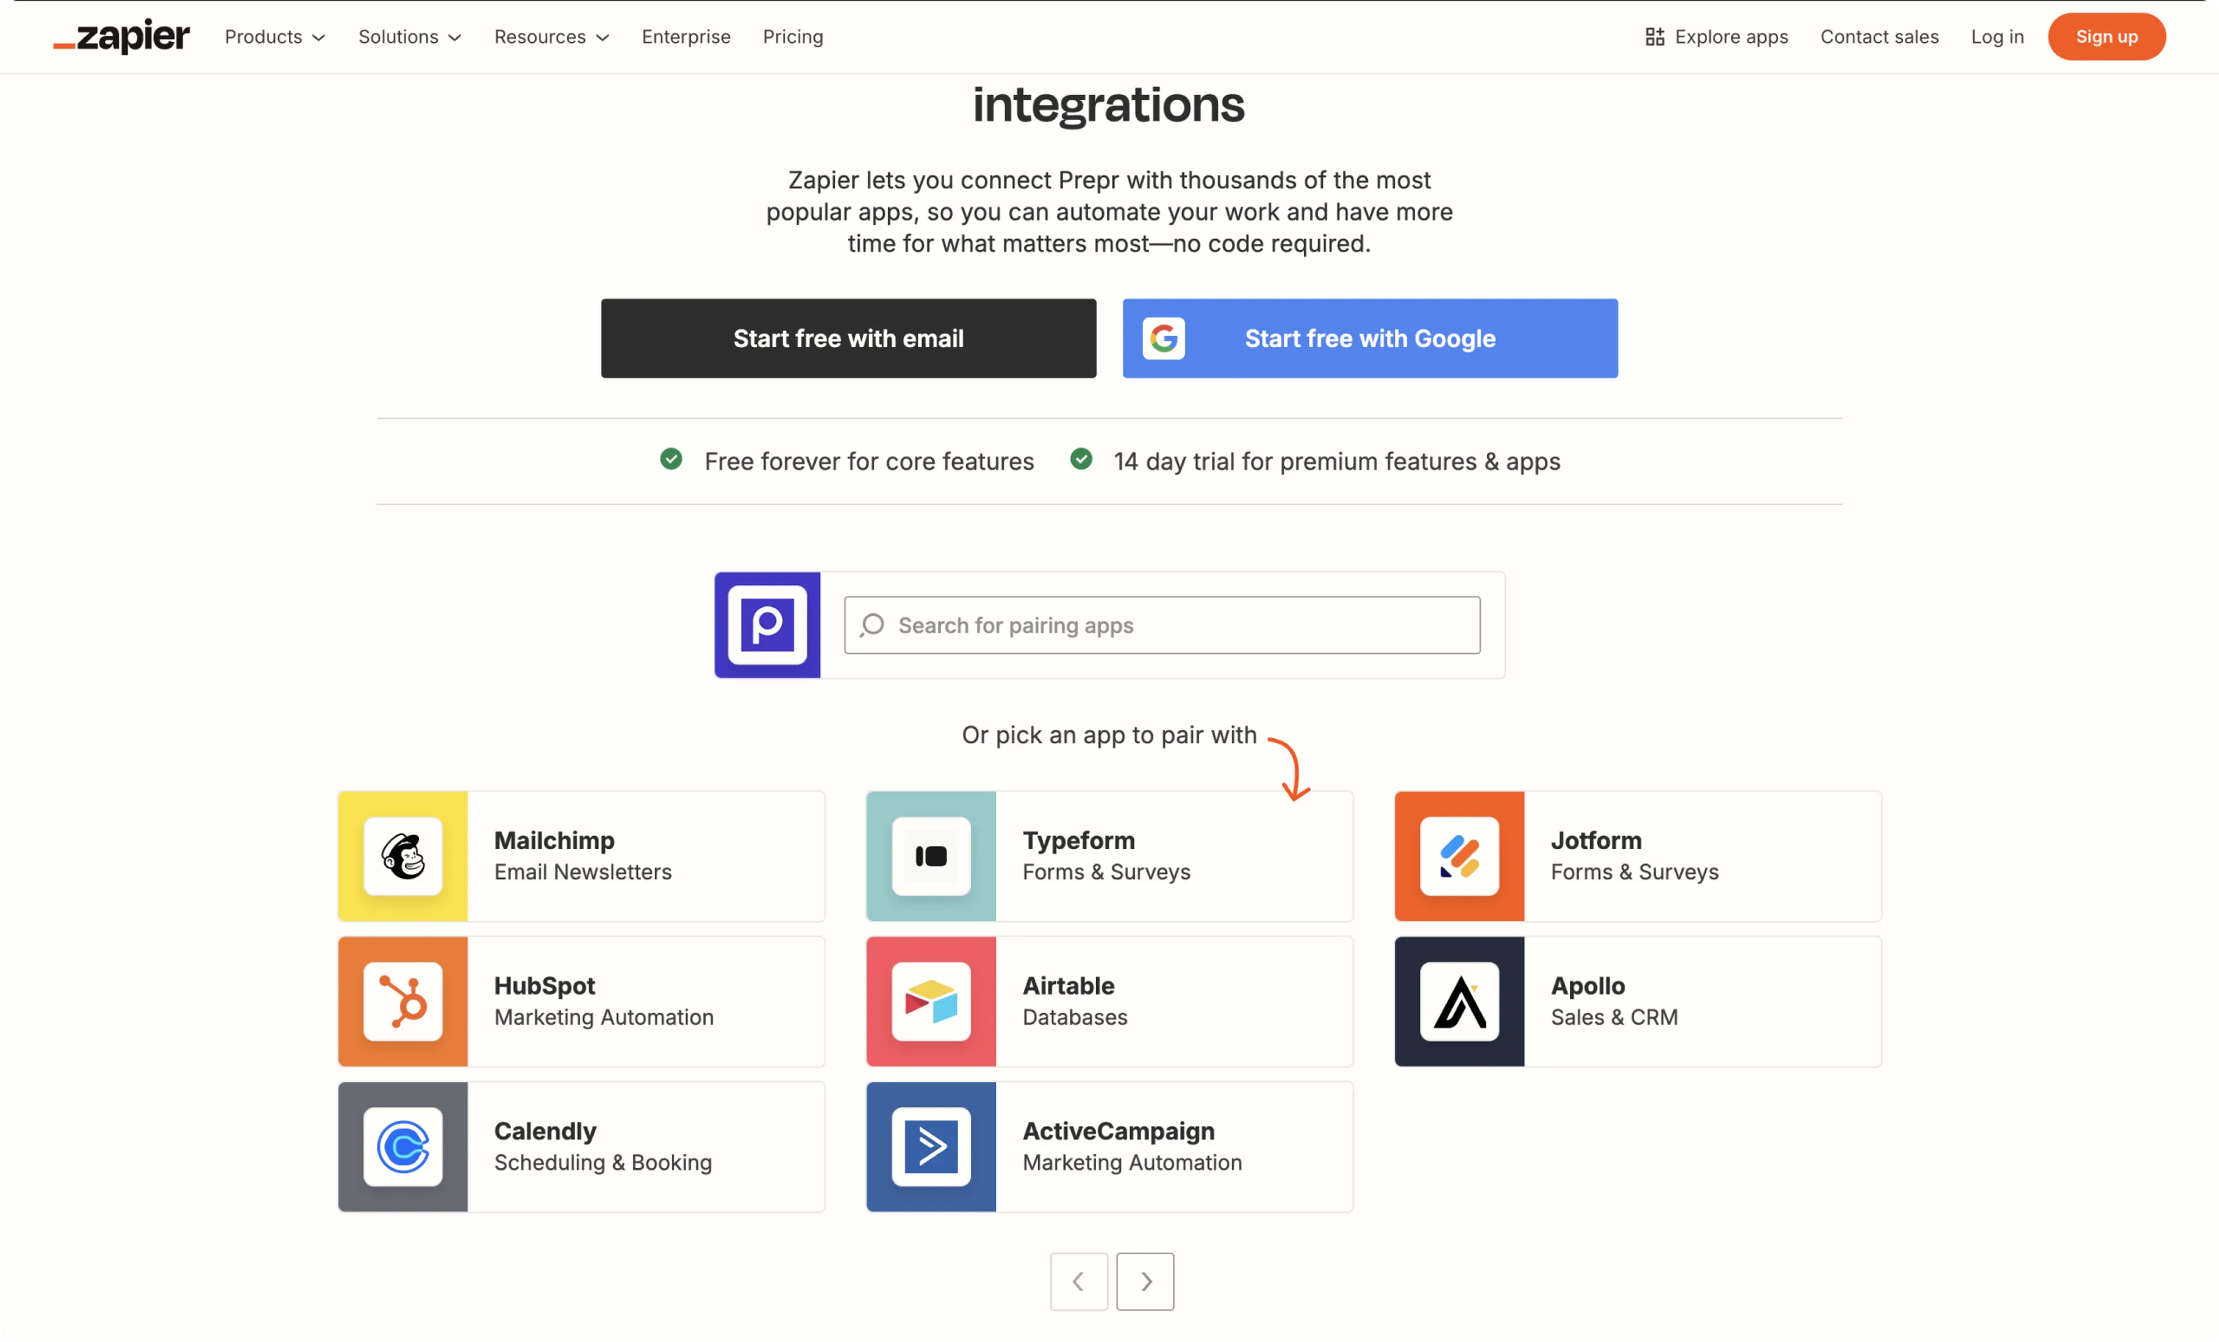Select the Typeform logo icon
Screen dimensions: 2219x1342
pyautogui.click(x=931, y=857)
